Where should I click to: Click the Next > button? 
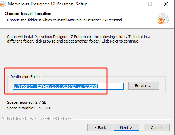[x=126, y=127]
